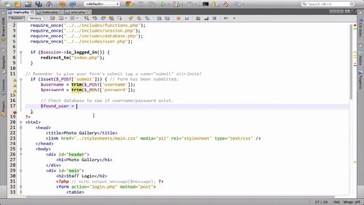This screenshot has height=205, width=364.
Task: Click the Undo icon in main toolbar
Action: tap(62, 4)
